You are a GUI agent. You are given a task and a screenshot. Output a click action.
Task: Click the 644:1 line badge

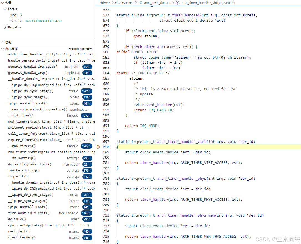tap(87, 73)
